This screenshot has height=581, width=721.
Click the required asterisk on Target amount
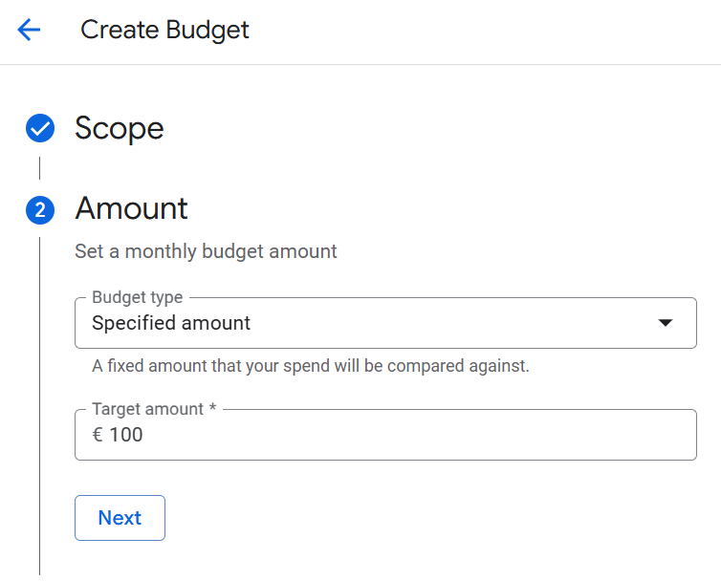[212, 407]
